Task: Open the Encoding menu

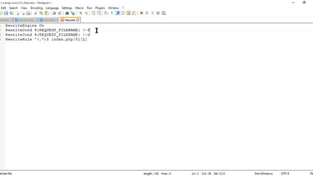Action: point(37,8)
